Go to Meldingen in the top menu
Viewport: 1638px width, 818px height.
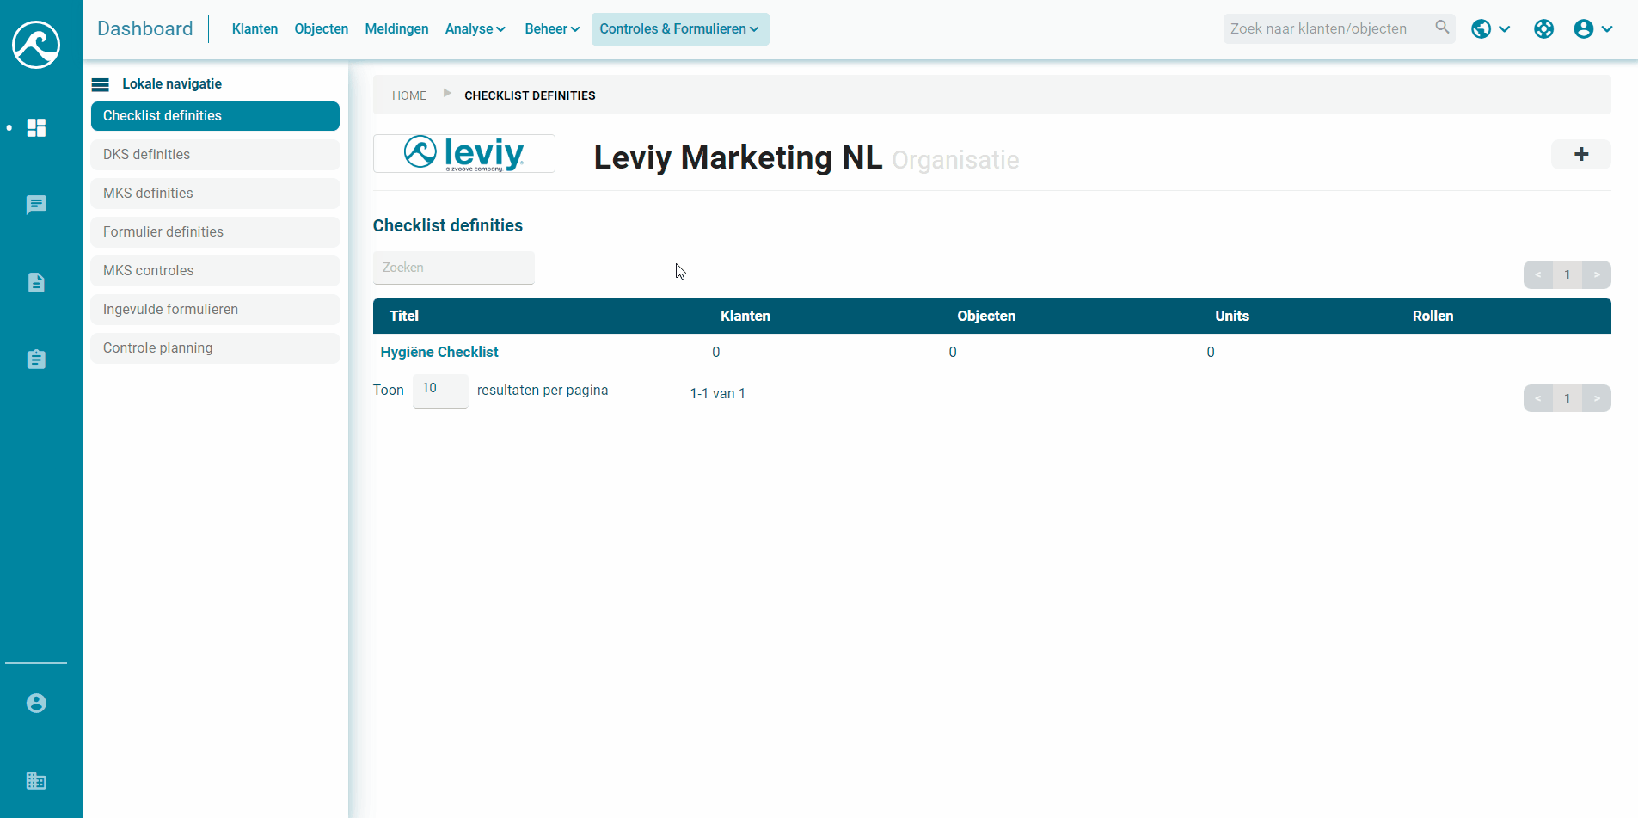point(396,29)
